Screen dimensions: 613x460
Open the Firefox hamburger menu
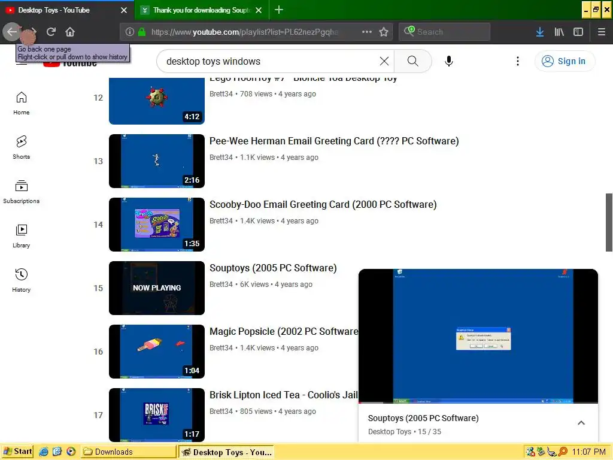601,32
